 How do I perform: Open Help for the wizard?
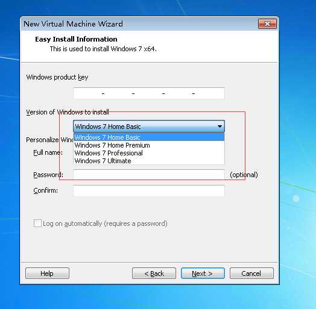48,273
